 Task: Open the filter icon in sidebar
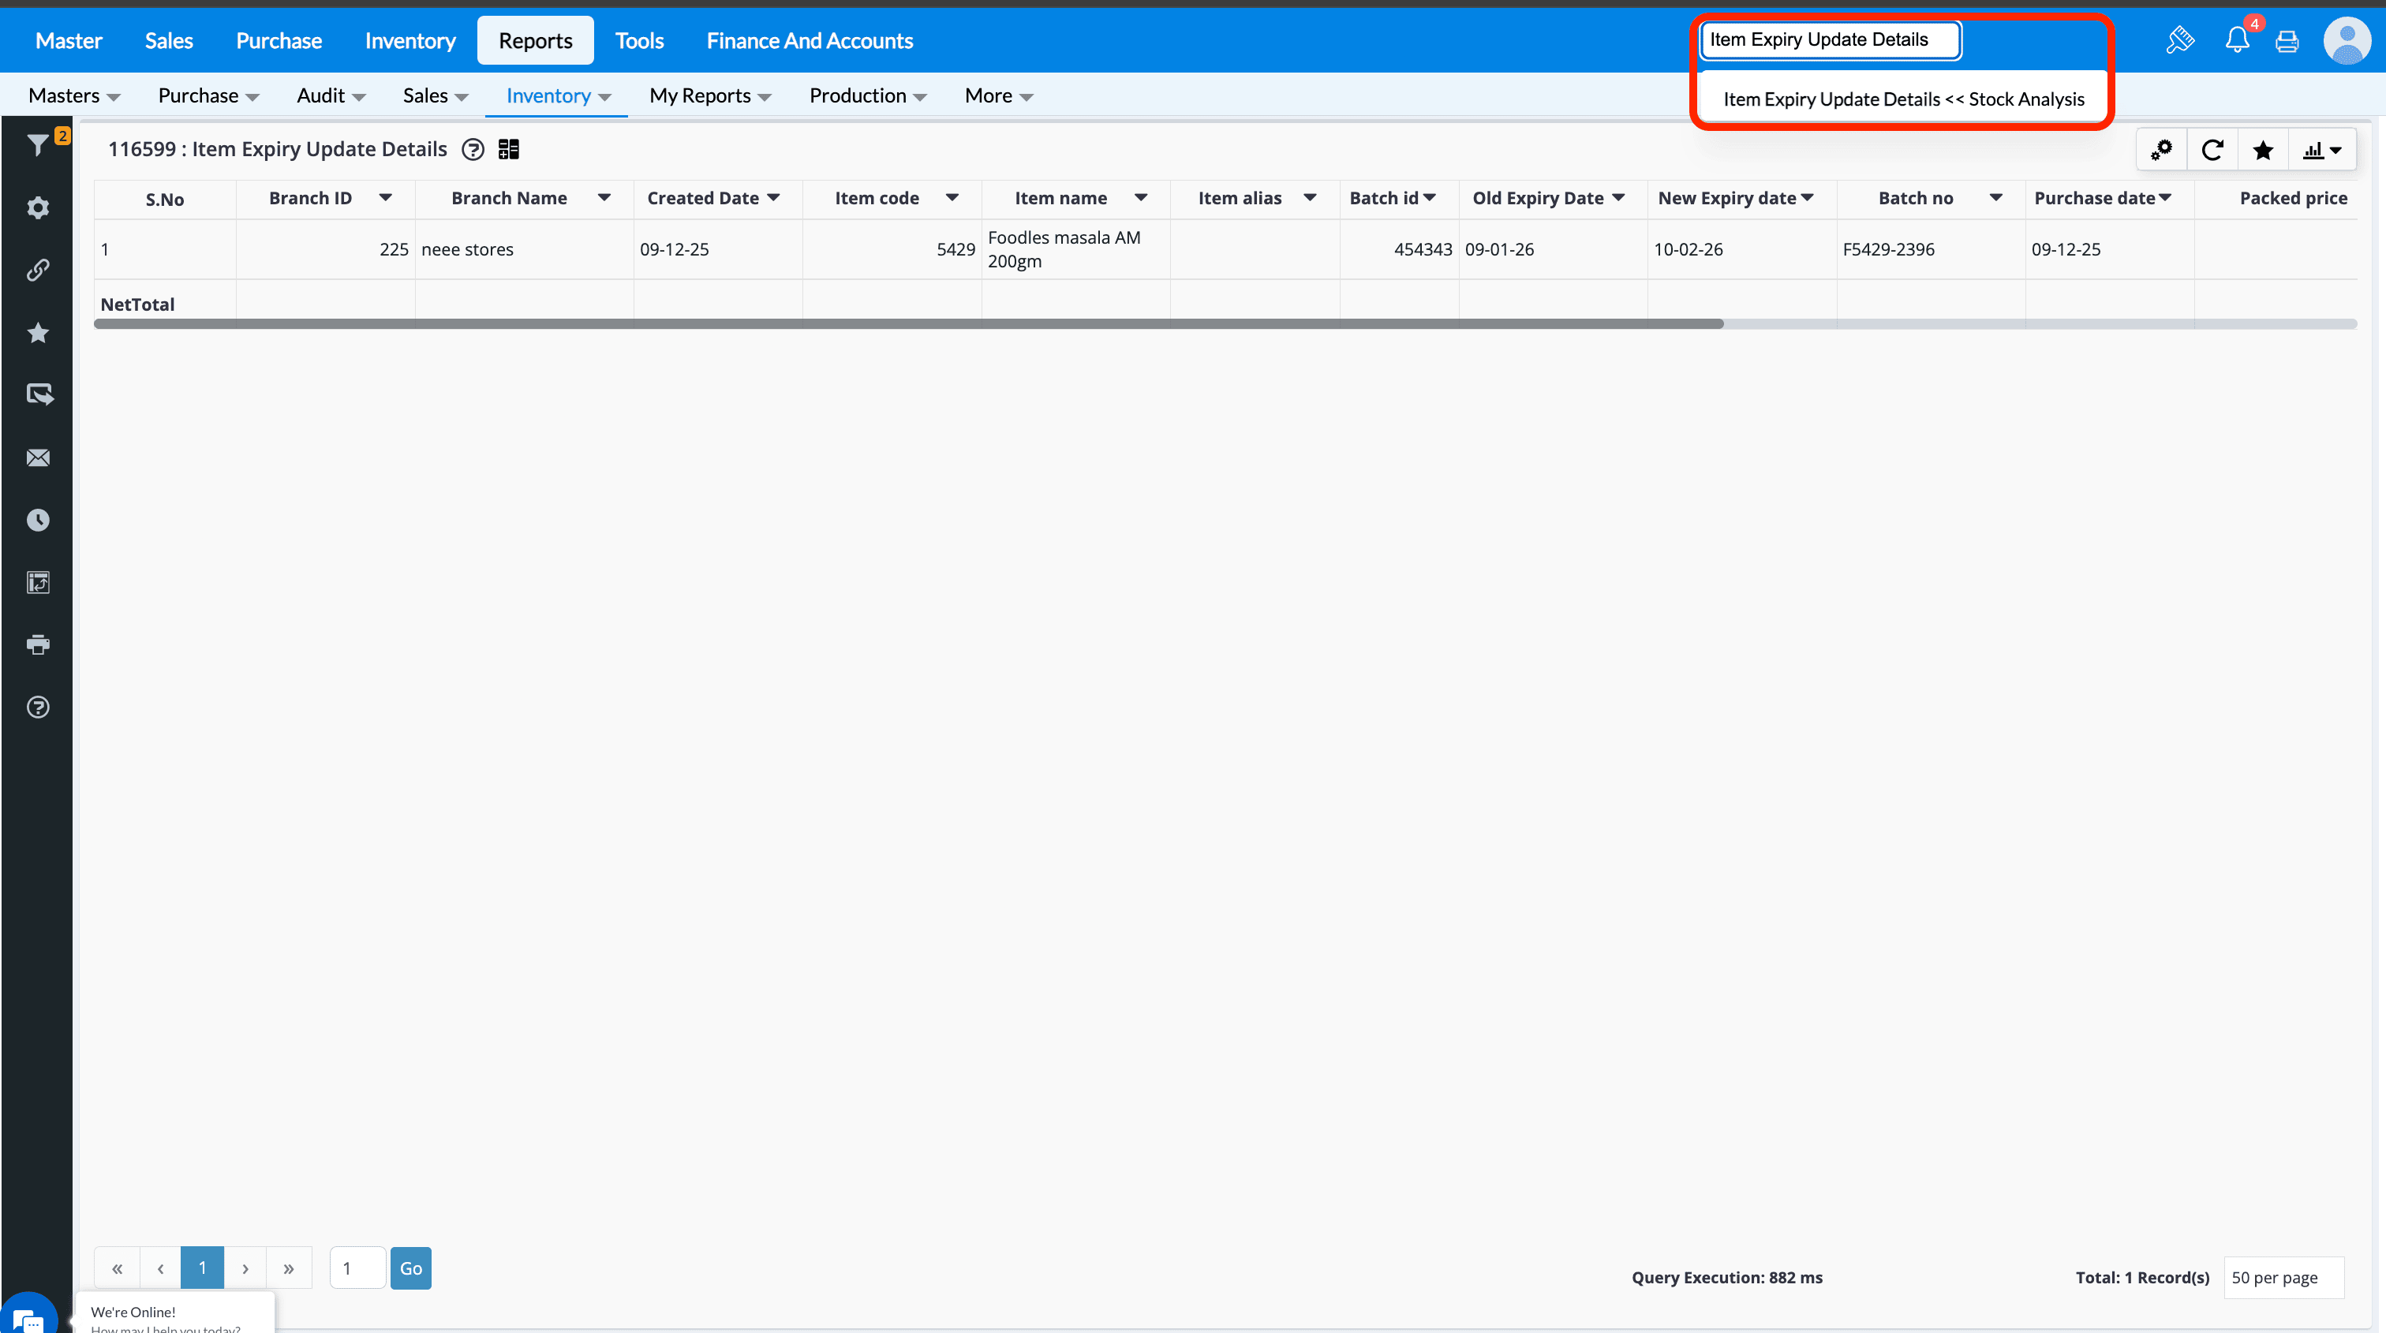coord(37,145)
